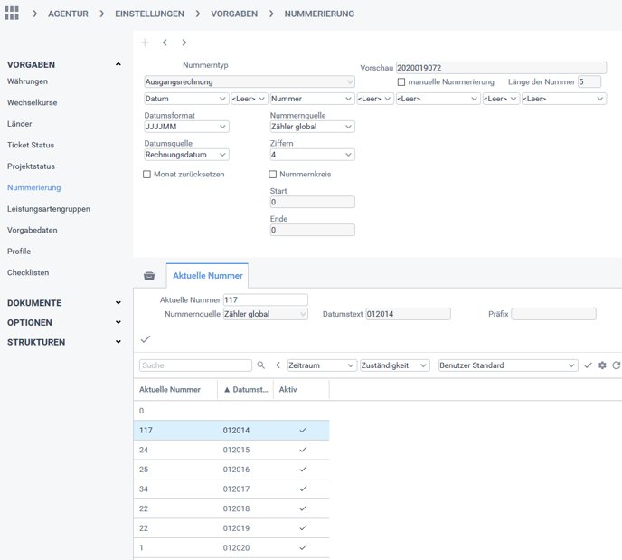Open list settings gear icon
The width and height of the screenshot is (622, 560).
coord(602,365)
